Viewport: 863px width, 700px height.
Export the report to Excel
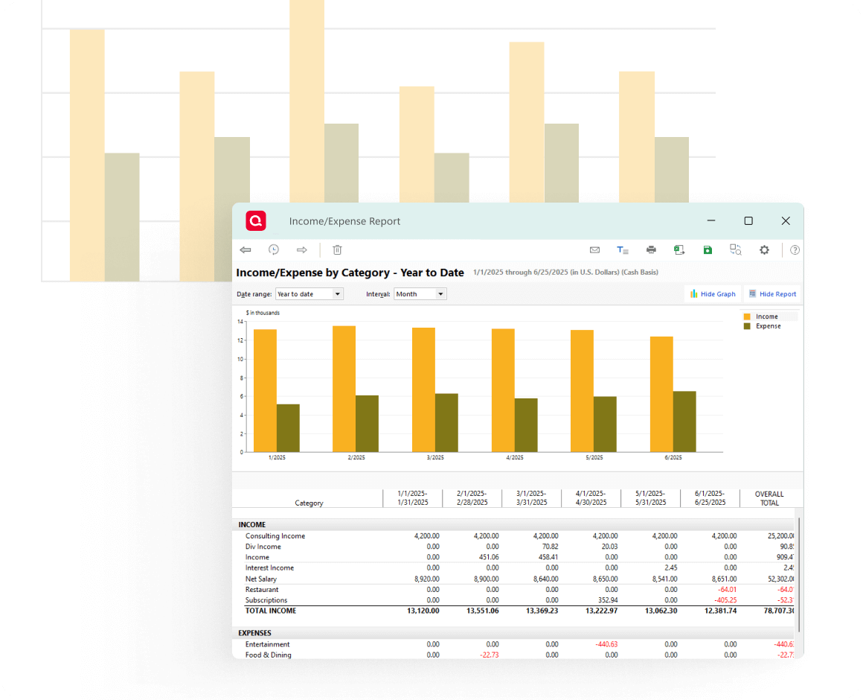(679, 249)
